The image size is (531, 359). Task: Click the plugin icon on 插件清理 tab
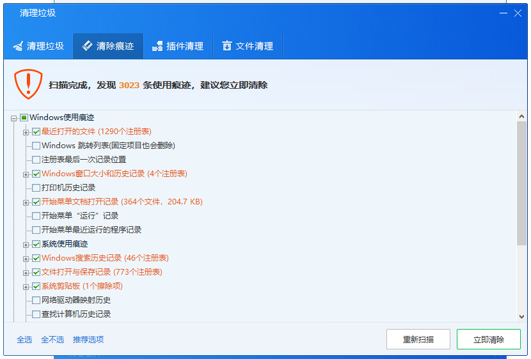coord(157,46)
